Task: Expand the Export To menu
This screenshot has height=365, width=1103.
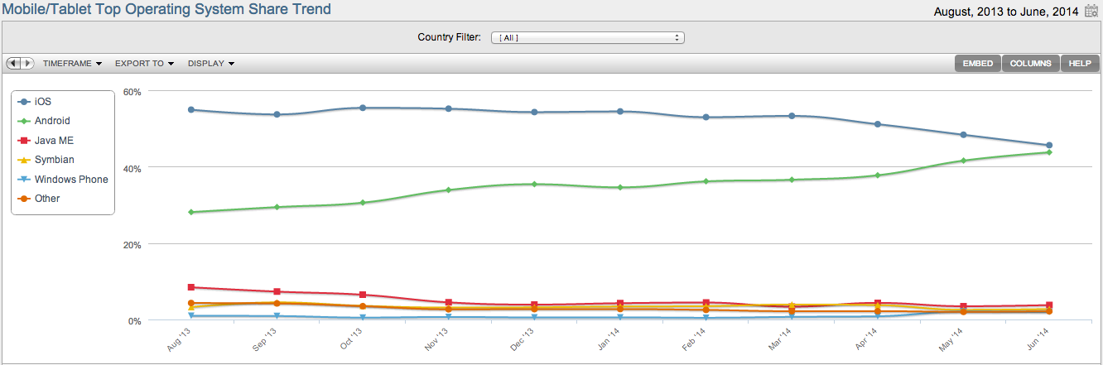Action: point(144,64)
